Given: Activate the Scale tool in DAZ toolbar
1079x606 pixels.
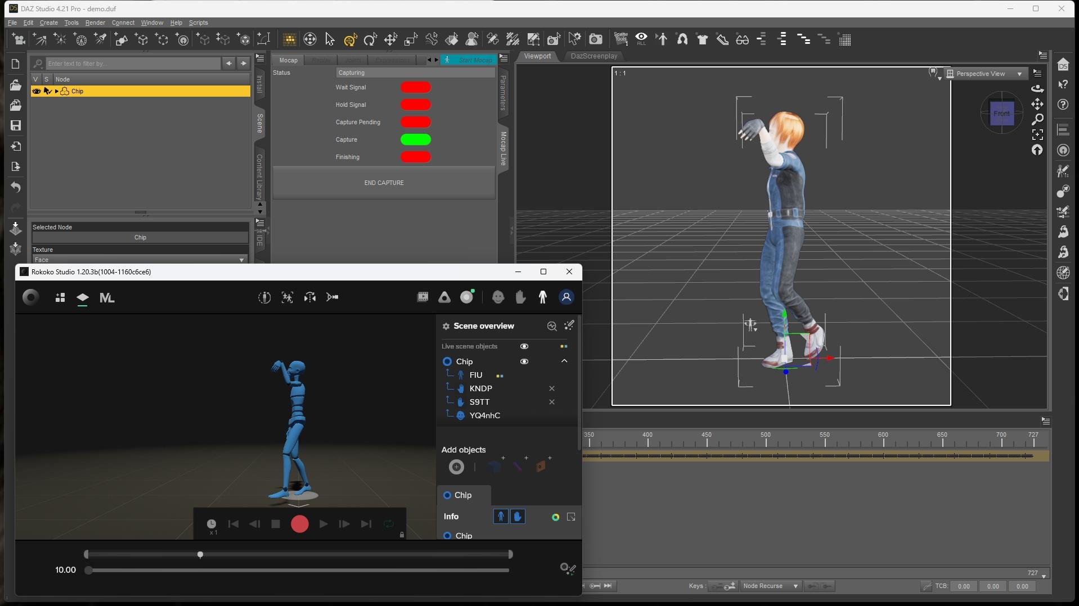Looking at the screenshot, I should [411, 39].
